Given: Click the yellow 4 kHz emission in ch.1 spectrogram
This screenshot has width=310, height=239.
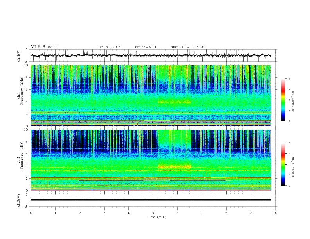Looking at the screenshot, I should coord(175,102).
